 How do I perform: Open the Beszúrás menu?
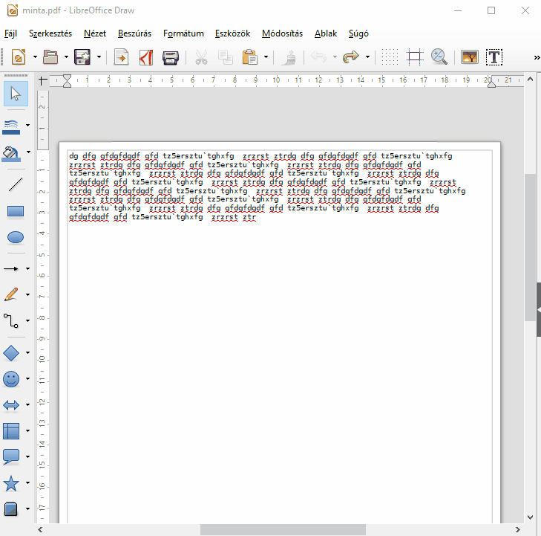(134, 33)
